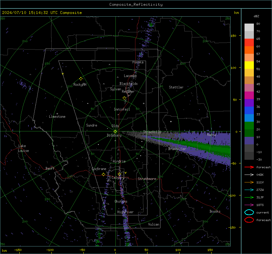The width and height of the screenshot is (272, 254).
Task: Click the Lacombe town label
Action: (130, 76)
